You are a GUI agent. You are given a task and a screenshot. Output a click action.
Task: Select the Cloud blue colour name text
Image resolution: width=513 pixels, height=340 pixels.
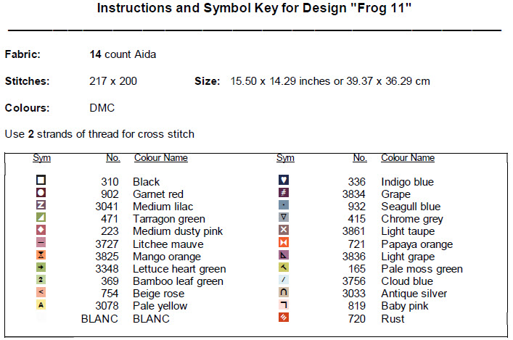click(406, 281)
